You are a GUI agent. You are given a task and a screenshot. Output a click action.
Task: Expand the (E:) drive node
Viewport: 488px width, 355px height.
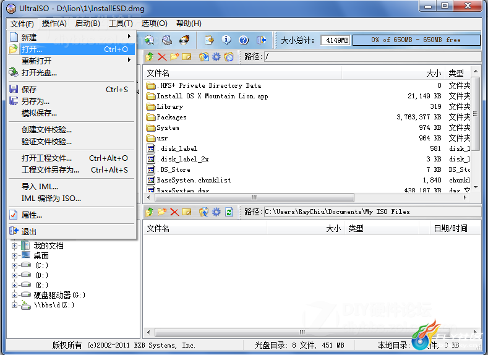pyautogui.click(x=14, y=285)
